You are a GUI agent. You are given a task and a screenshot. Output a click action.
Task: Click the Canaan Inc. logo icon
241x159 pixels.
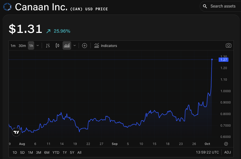click(7, 7)
